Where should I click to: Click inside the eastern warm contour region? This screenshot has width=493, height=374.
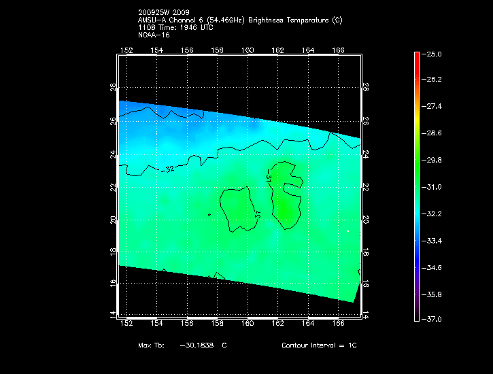click(287, 204)
